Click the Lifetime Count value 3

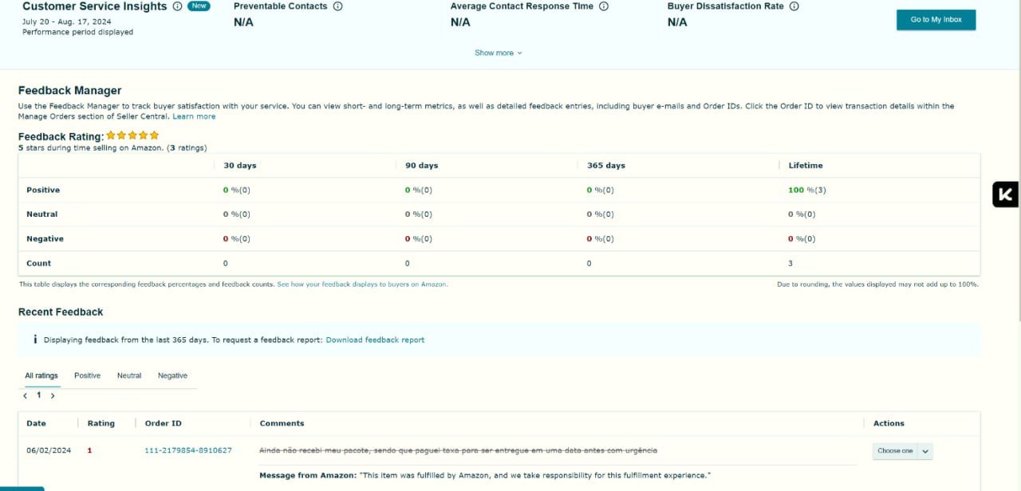tap(790, 263)
